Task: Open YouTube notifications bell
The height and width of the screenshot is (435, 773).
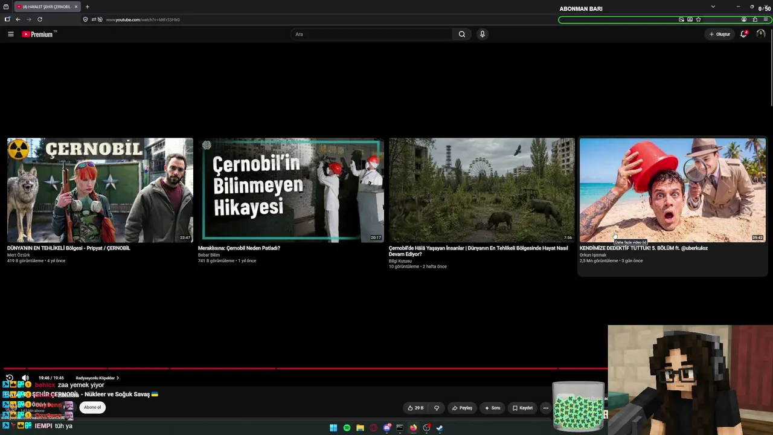Action: [744, 34]
